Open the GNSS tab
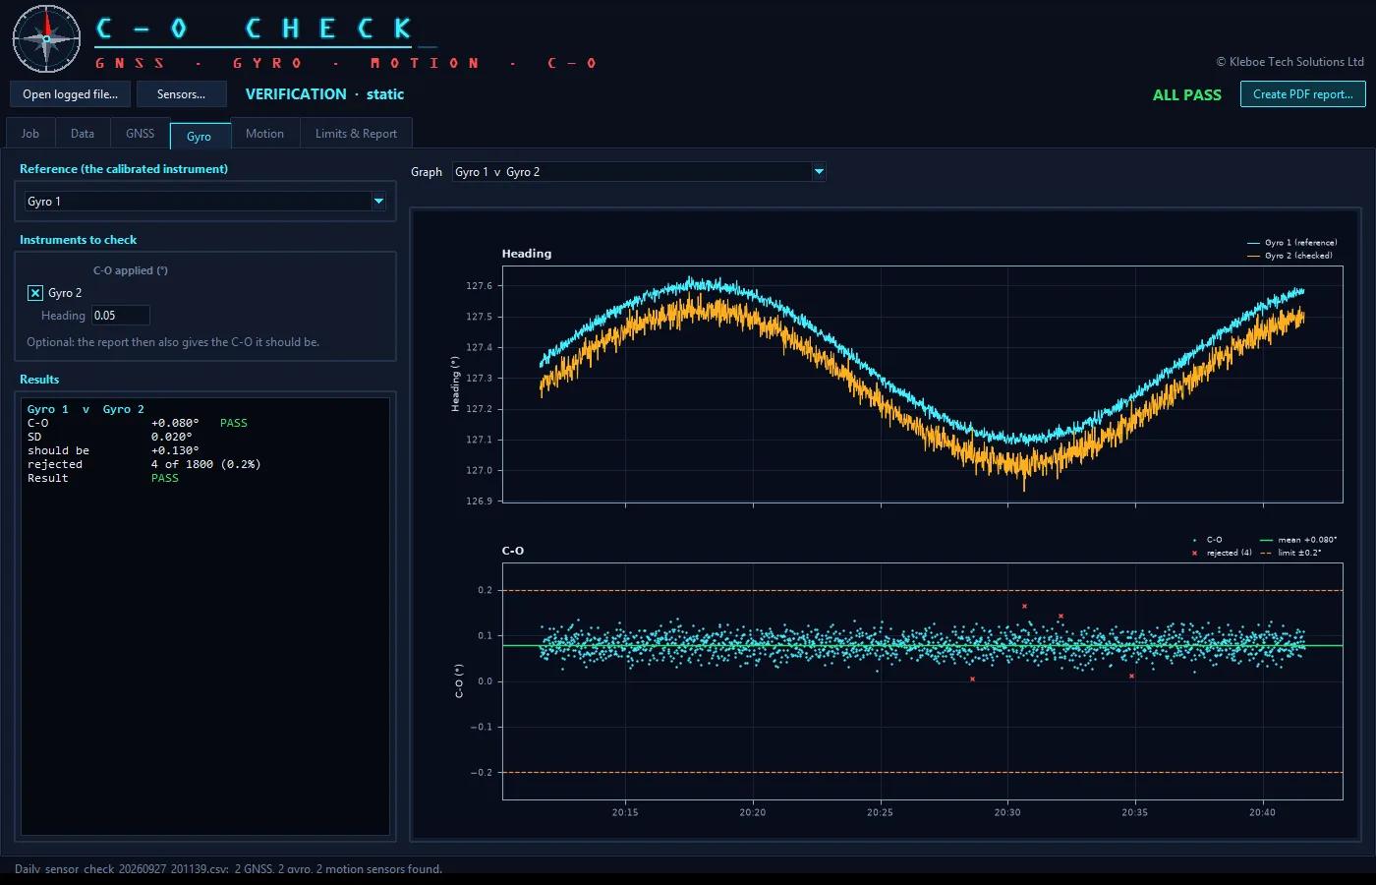1376x885 pixels. 140,134
